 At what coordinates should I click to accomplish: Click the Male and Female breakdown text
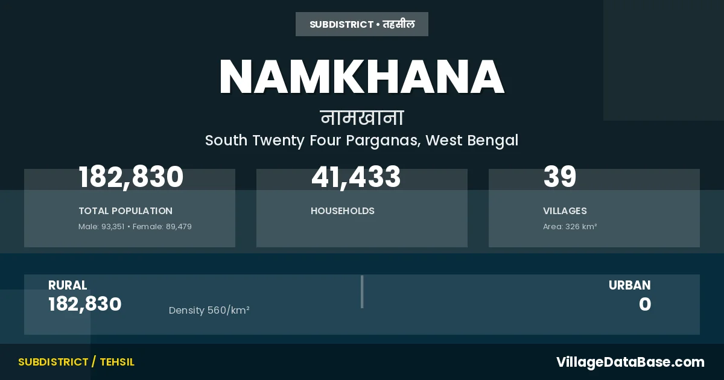coord(135,227)
